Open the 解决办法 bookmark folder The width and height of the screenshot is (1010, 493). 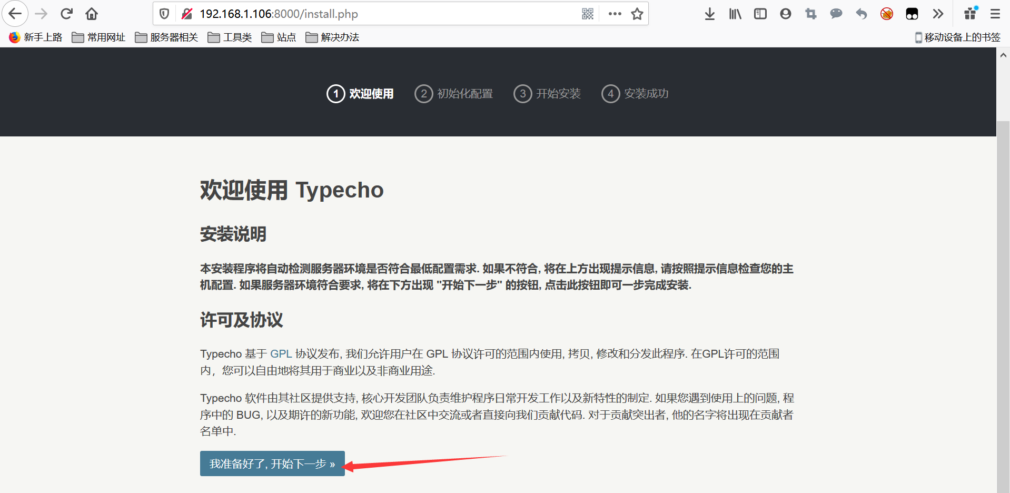(333, 37)
